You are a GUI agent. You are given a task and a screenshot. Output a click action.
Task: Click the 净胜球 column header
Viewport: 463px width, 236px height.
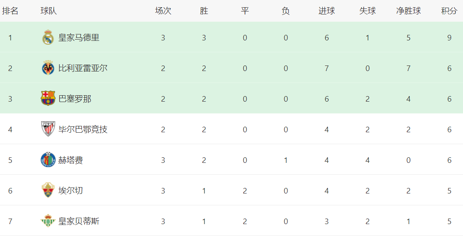pos(408,11)
